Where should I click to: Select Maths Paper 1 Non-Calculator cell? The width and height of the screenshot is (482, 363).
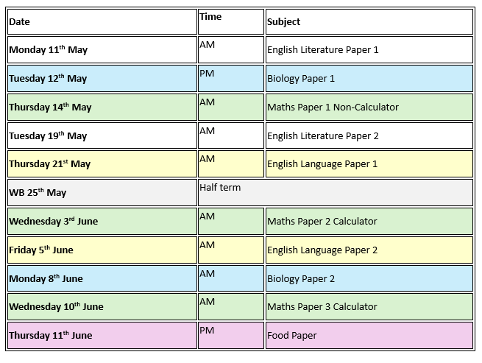coord(368,107)
